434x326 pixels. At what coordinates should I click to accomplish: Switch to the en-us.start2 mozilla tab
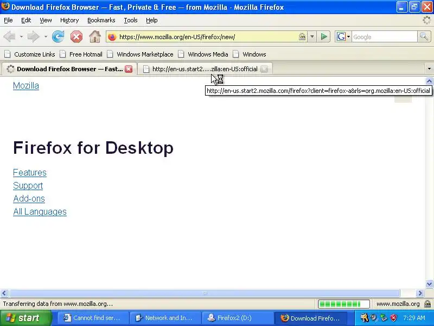pos(205,69)
